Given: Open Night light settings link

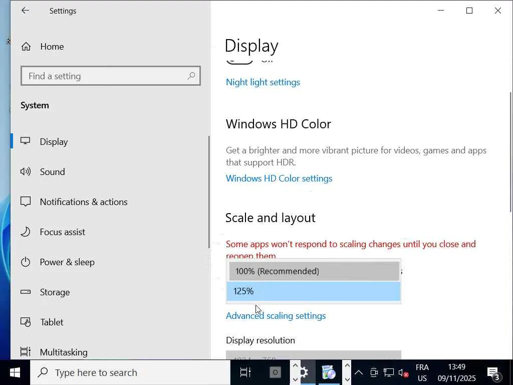Looking at the screenshot, I should click(263, 82).
